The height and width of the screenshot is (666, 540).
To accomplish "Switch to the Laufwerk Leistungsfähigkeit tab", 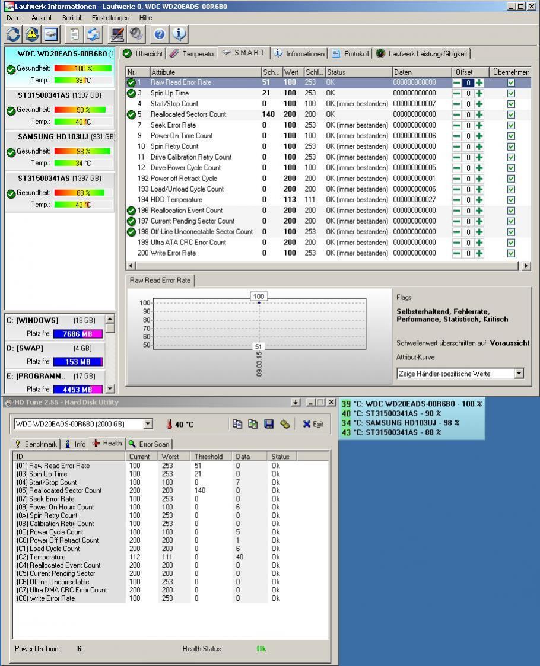I will point(422,54).
